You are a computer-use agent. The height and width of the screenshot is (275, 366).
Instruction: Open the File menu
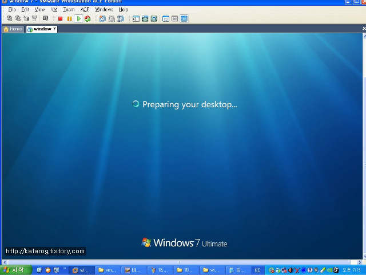tap(12, 10)
